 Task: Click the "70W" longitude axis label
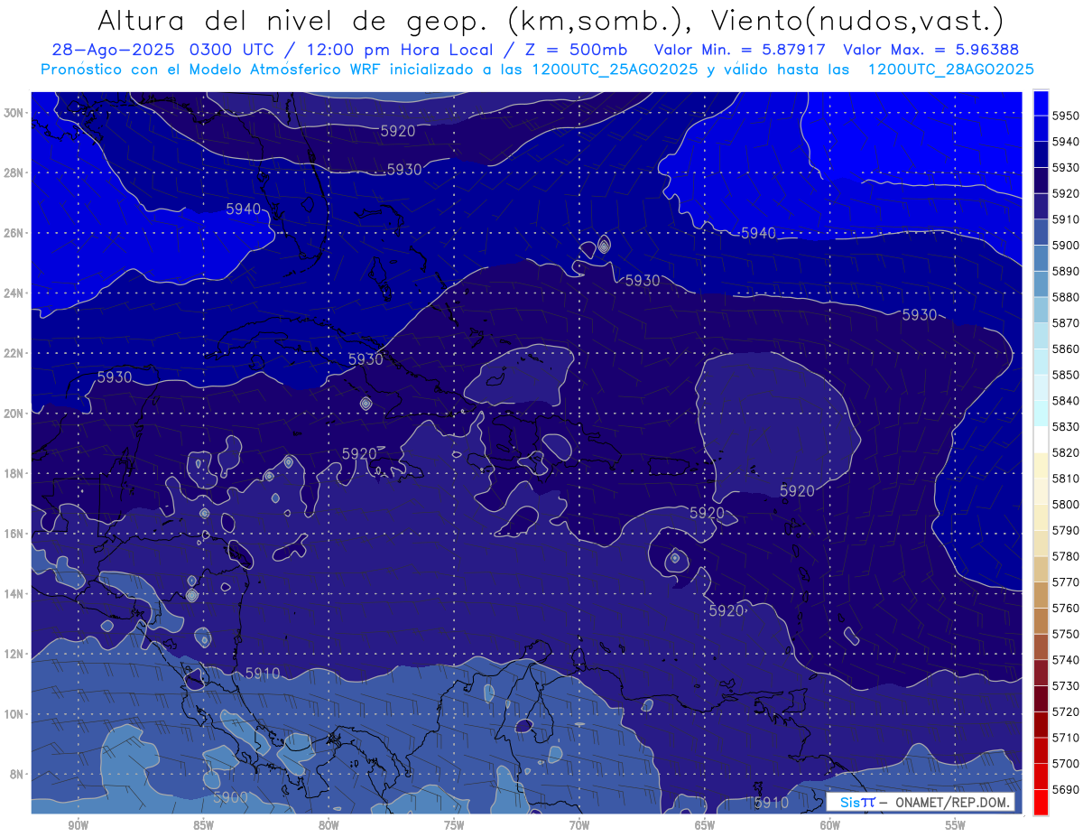579,826
